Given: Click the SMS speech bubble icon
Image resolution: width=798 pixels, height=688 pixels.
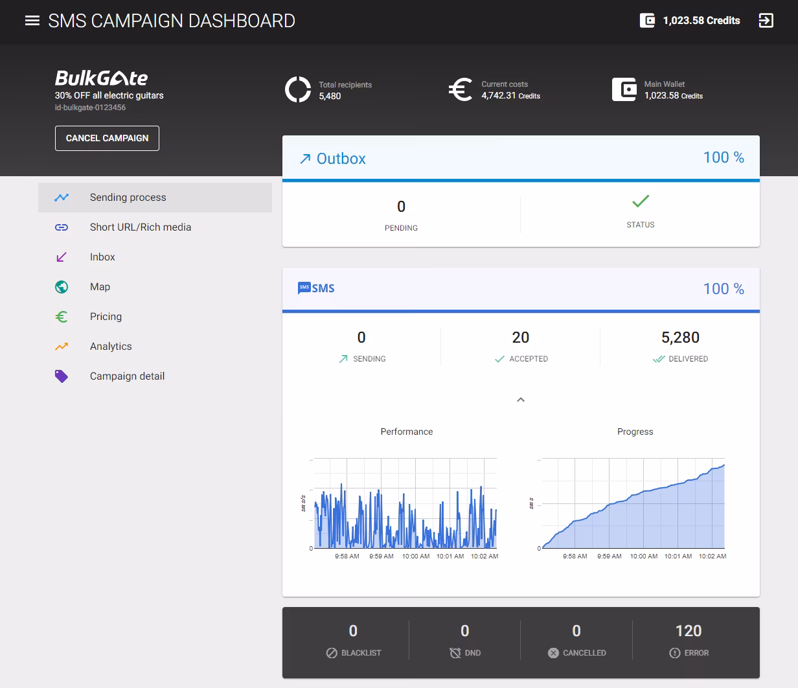Looking at the screenshot, I should pos(304,288).
